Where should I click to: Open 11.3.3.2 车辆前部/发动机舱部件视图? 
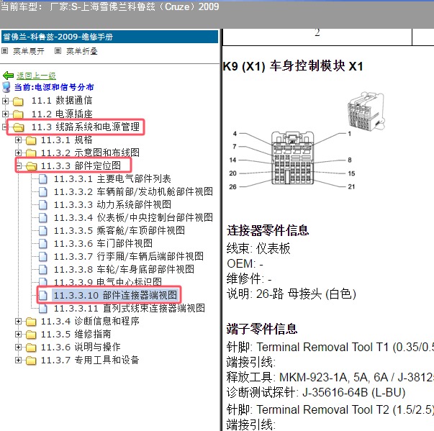coord(133,191)
